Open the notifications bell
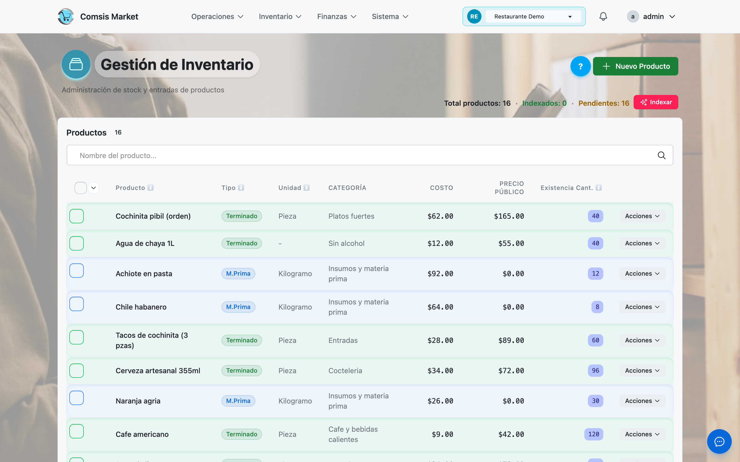 [x=603, y=16]
